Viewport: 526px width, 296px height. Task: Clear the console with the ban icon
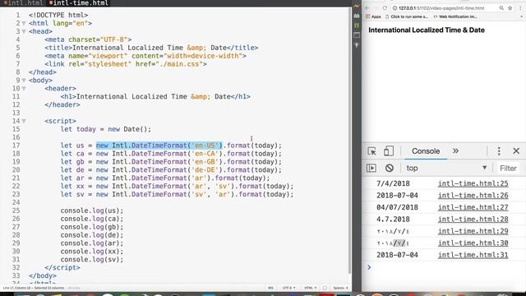389,168
